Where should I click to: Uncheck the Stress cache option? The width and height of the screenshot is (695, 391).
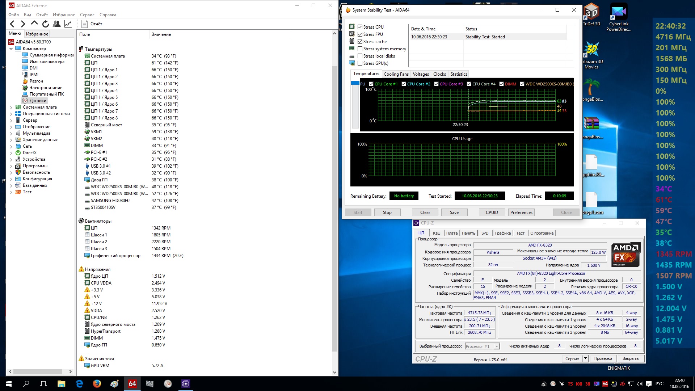pos(360,42)
